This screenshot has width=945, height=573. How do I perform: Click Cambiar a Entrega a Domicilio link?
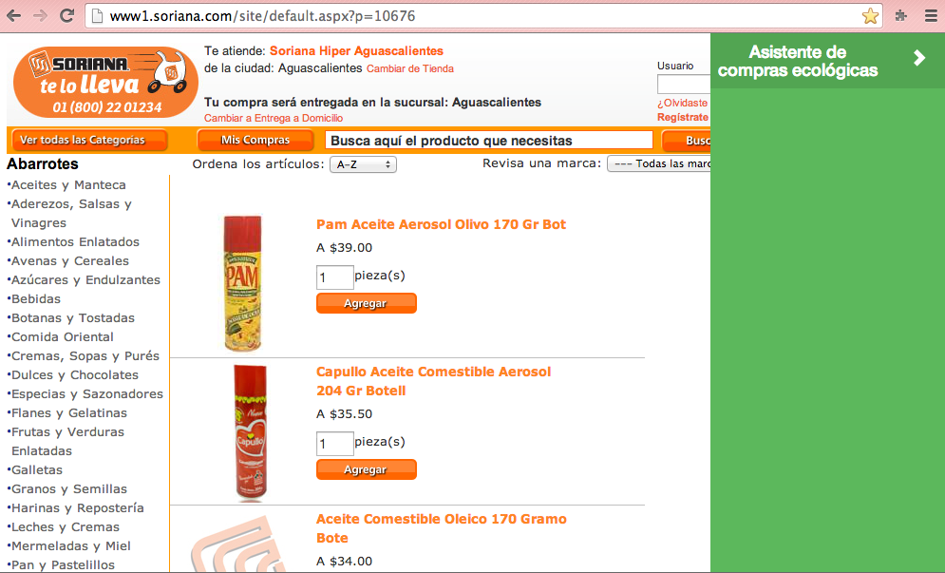coord(274,118)
